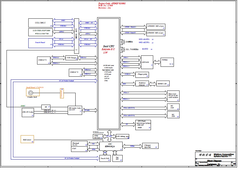Select the TYPEC block
The width and height of the screenshot is (241, 170).
(167, 62)
